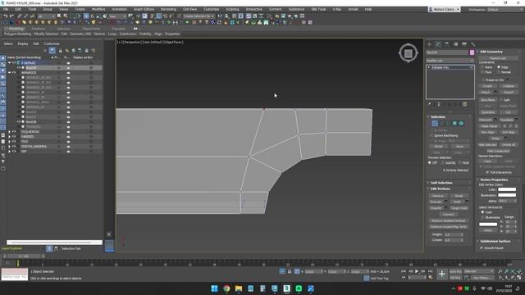Open the Modifiers menu

[98, 9]
